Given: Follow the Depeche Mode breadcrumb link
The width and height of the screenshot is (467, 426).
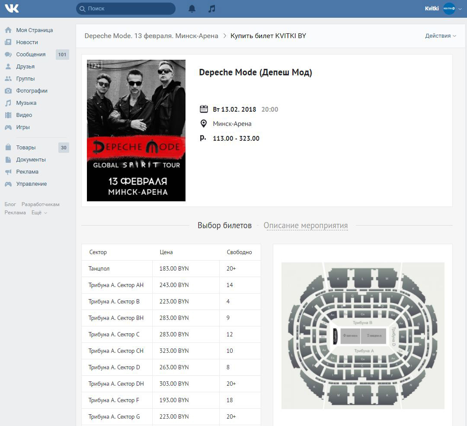Looking at the screenshot, I should click(x=151, y=36).
